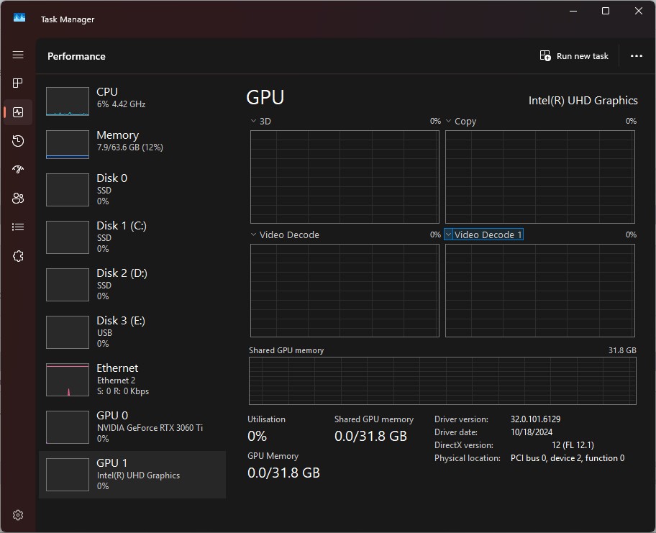Select Disk 1 (C:) entry
Screen dimensions: 656x533
pyautogui.click(x=132, y=237)
